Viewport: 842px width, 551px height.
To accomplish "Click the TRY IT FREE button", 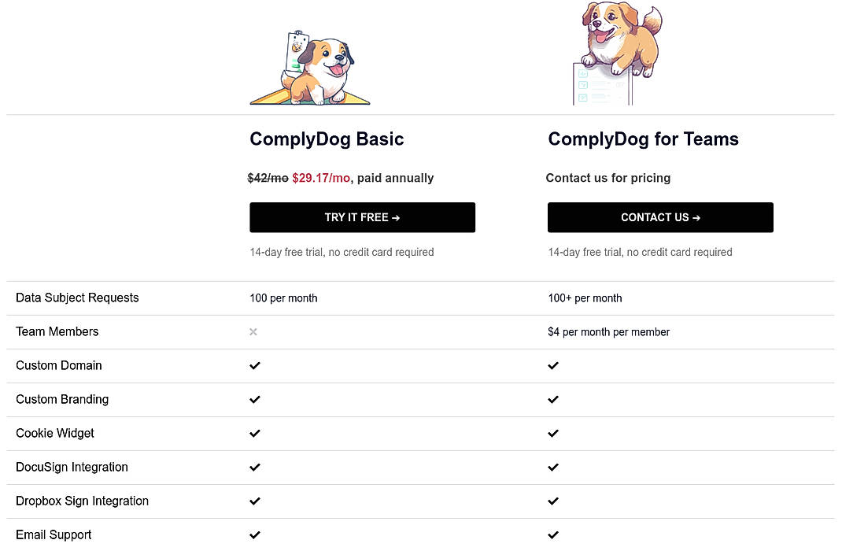I will coord(362,217).
